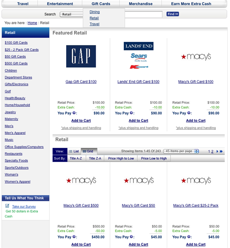Open Macy's Gift Card $25-2 Pack link
Viewport: 230px width, 248px height.
pyautogui.click(x=196, y=205)
